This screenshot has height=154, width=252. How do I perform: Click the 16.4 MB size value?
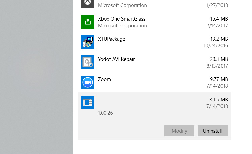(x=219, y=19)
